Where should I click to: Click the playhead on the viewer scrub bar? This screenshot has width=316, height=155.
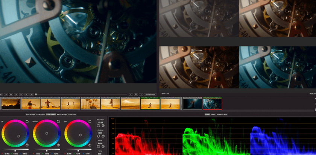pos(36,94)
